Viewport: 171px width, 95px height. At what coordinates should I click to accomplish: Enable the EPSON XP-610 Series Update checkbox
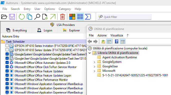tap(7, 50)
